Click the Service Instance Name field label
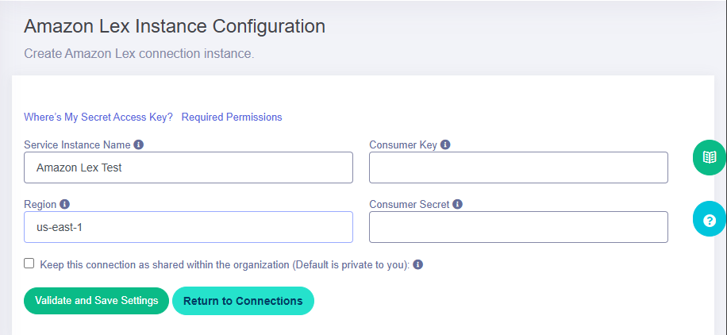 coord(78,144)
